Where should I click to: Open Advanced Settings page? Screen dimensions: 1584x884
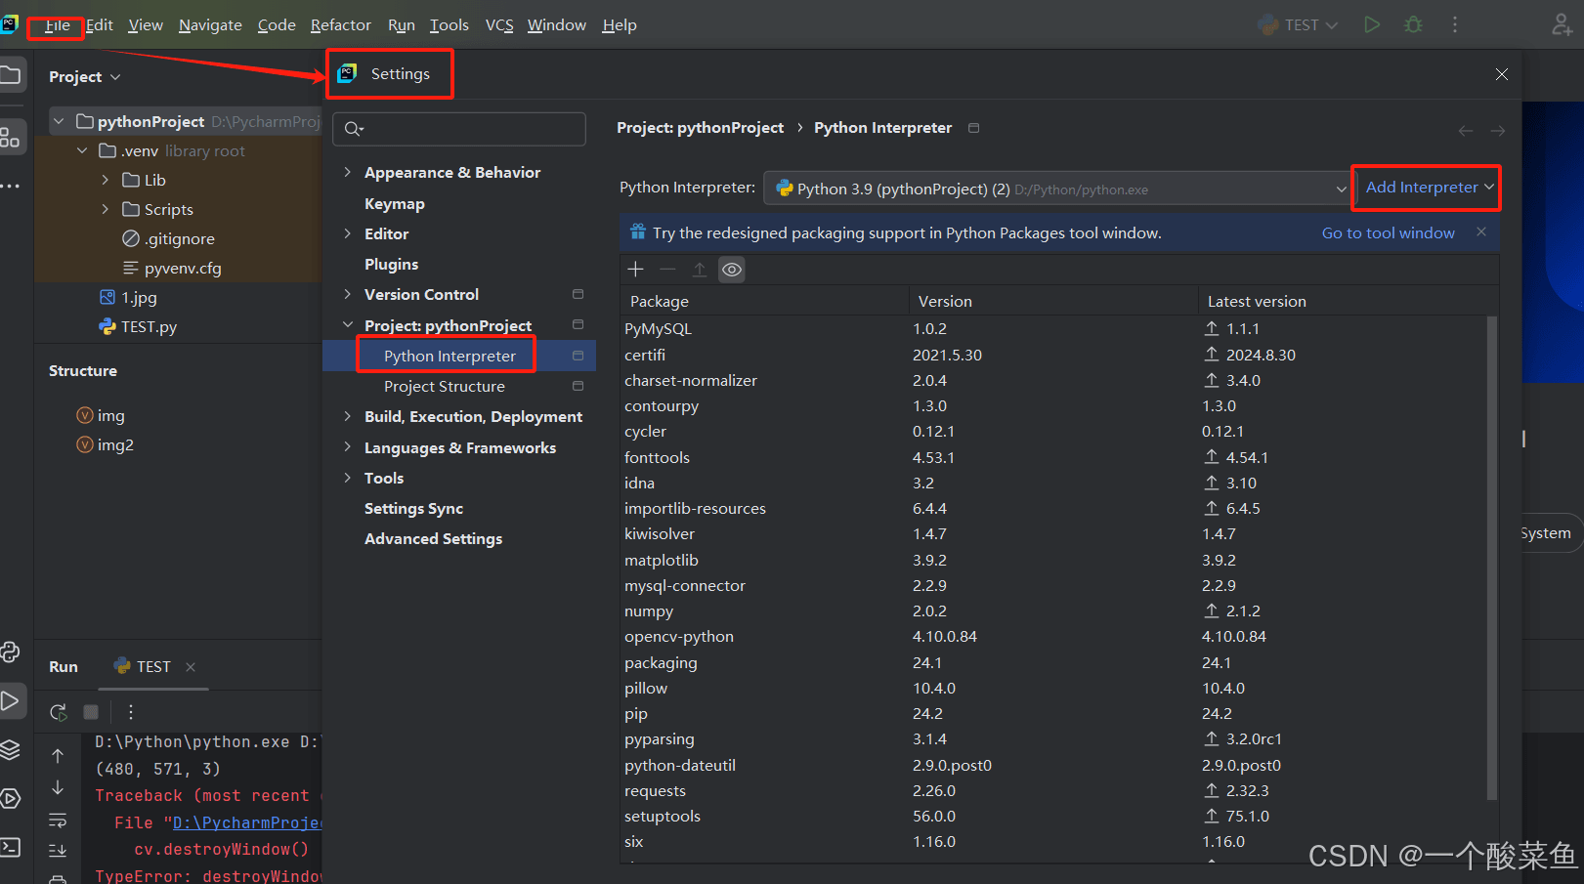click(x=433, y=538)
